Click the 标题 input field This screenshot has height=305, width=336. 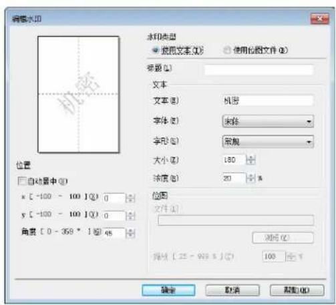(x=259, y=69)
